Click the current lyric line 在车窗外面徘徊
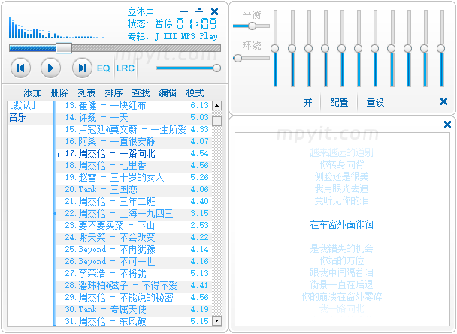This screenshot has height=334, width=457. pyautogui.click(x=341, y=224)
